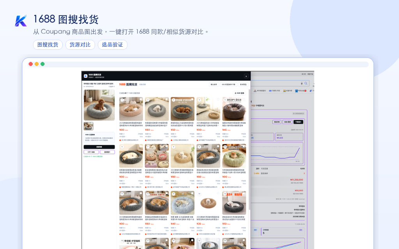Image resolution: width=399 pixels, height=249 pixels.
Task: Click the 로그인 link in the Coupang window
Action: pyautogui.click(x=304, y=74)
